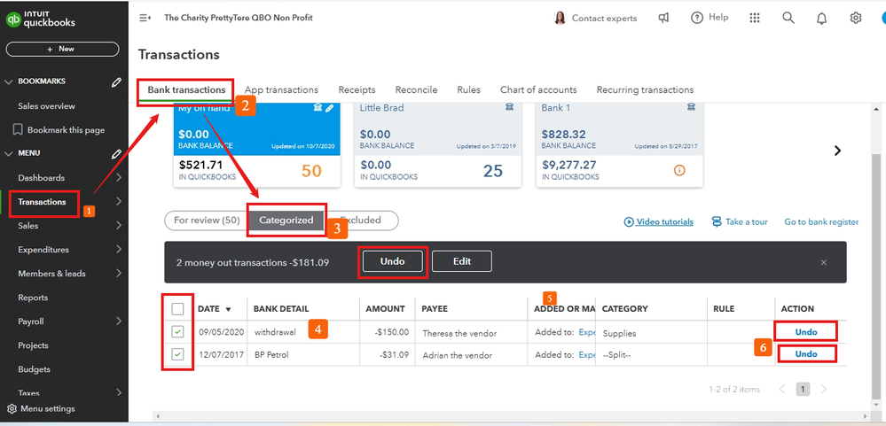This screenshot has width=886, height=426.
Task: Collapse the MENU section
Action: click(x=9, y=153)
